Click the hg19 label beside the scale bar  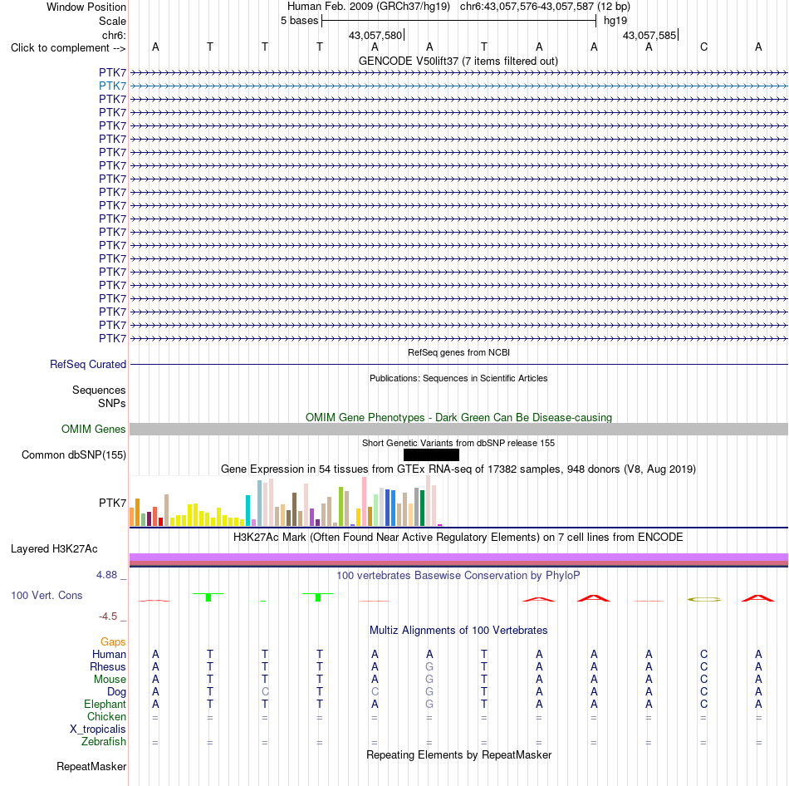615,21
